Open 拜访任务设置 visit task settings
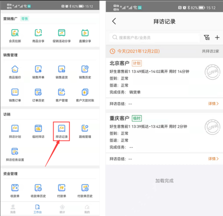 (15, 154)
